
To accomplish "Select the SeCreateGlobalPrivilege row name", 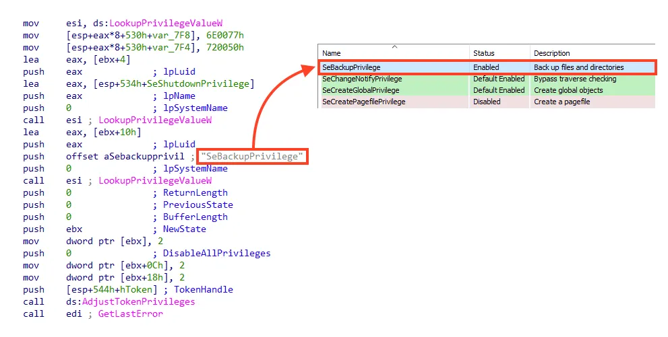I will (361, 90).
